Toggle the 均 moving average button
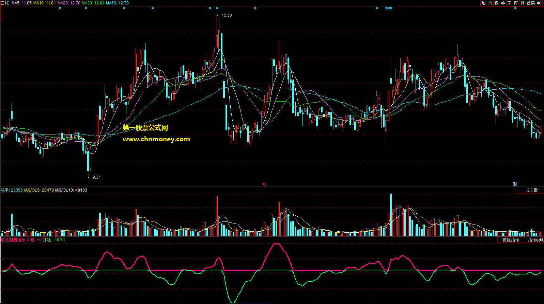The width and height of the screenshot is (544, 304). 490,3
